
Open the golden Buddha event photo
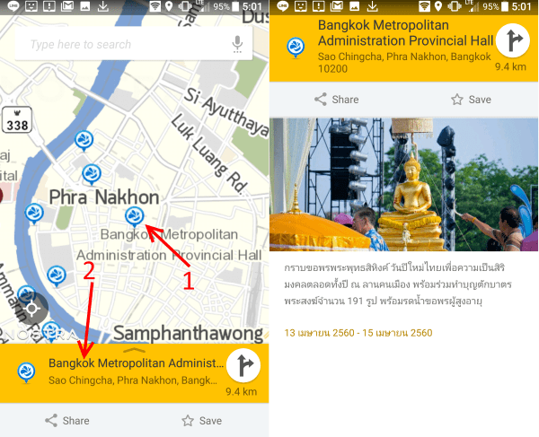coord(404,184)
